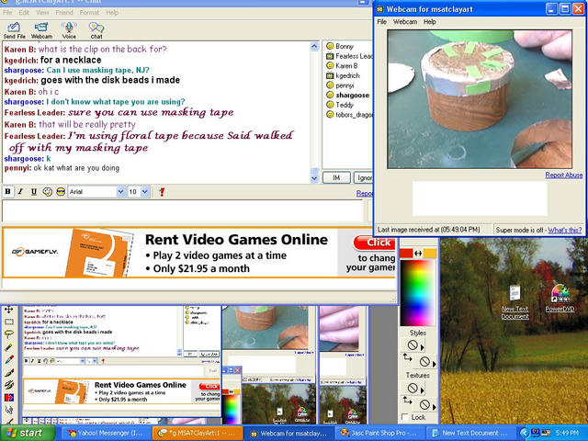The image size is (588, 441).
Task: Open the Arial font dropdown
Action: click(120, 192)
